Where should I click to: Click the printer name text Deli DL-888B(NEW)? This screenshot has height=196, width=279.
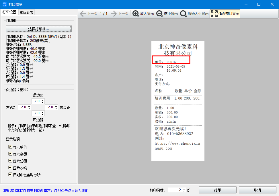pos(42,37)
